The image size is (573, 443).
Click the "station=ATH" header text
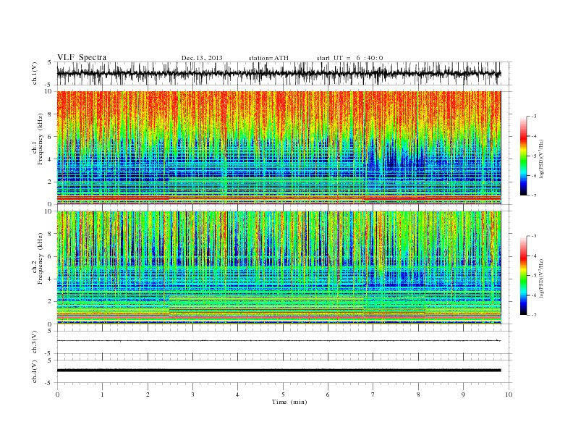pos(268,58)
